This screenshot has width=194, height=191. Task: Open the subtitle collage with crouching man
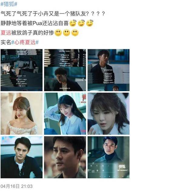65,70
